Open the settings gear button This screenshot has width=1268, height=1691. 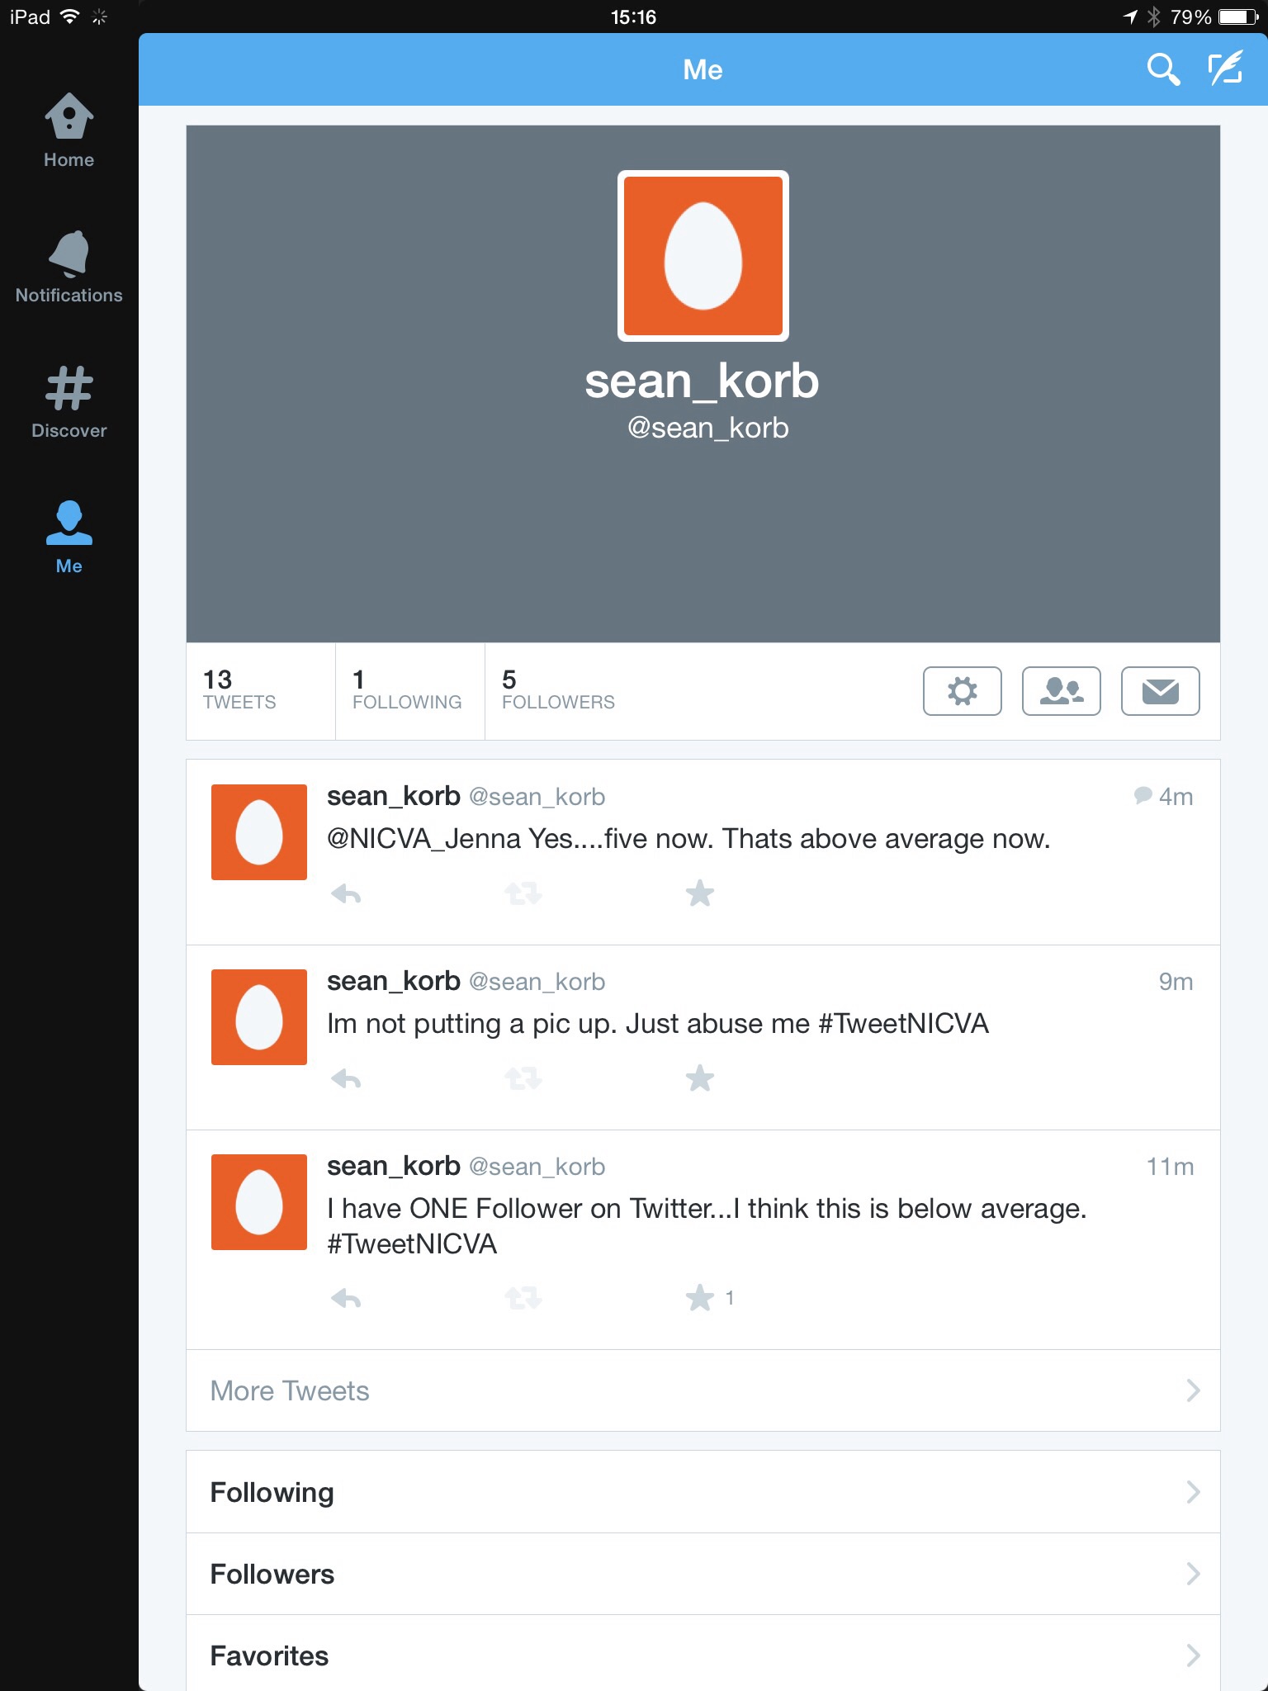[x=962, y=691]
